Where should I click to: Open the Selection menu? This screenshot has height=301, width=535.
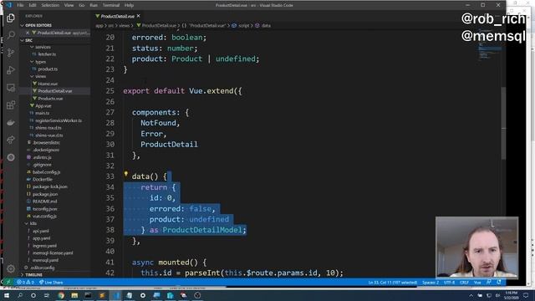click(x=50, y=5)
